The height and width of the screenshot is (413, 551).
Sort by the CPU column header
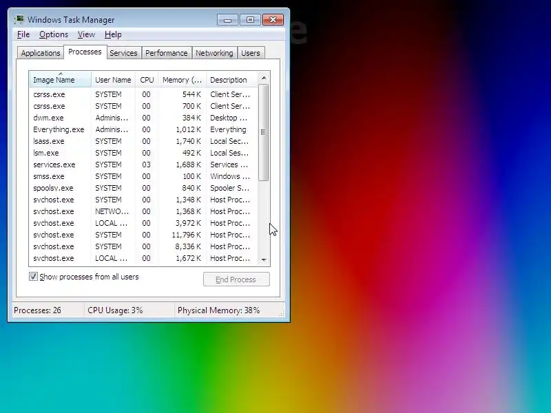(x=147, y=80)
